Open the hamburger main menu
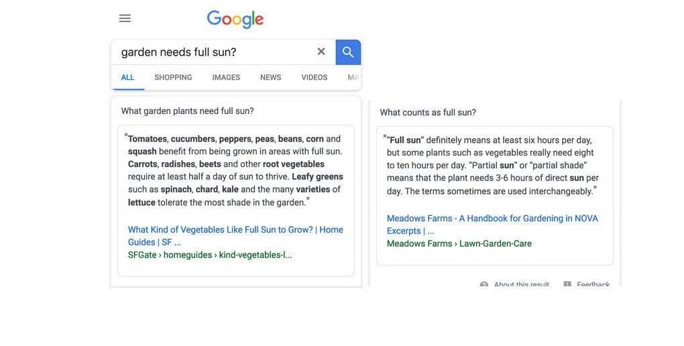This screenshot has width=684, height=346. pos(125,18)
